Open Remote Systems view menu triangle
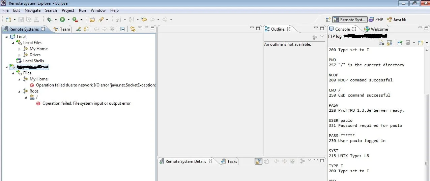This screenshot has width=430, height=181. [x=140, y=28]
